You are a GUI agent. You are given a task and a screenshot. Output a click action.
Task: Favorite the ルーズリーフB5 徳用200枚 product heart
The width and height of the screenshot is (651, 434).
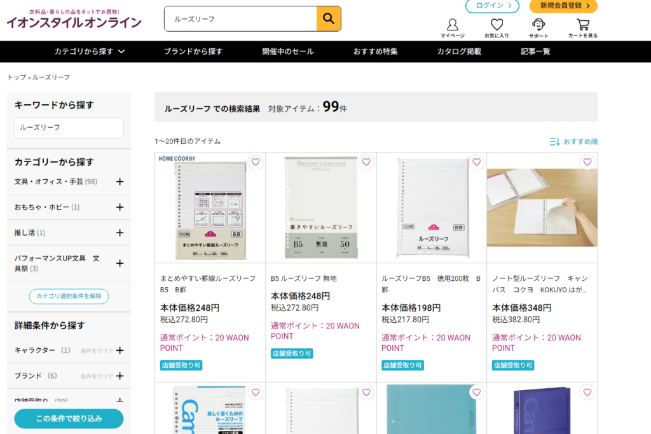(x=477, y=162)
